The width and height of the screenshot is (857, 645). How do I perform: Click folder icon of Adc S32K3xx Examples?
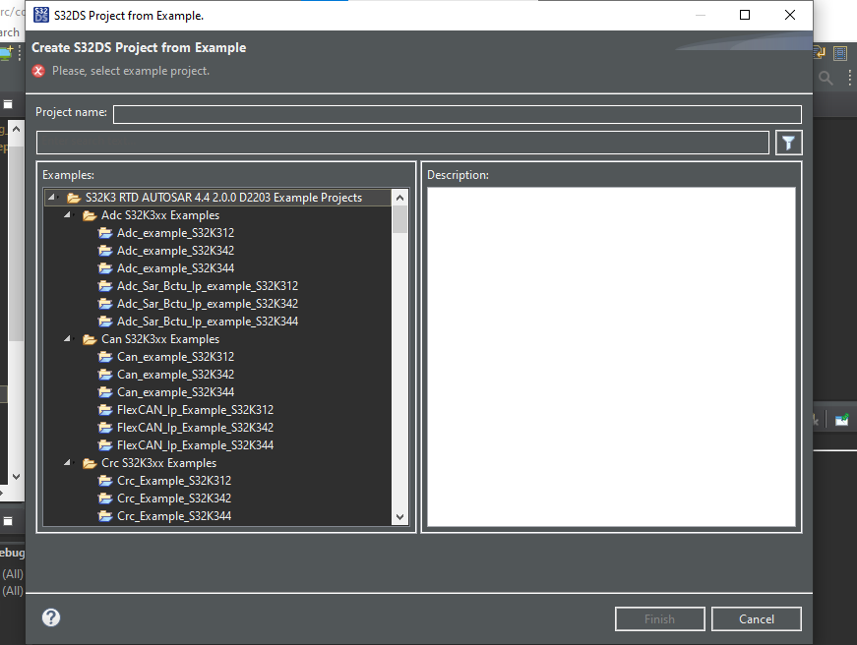90,215
